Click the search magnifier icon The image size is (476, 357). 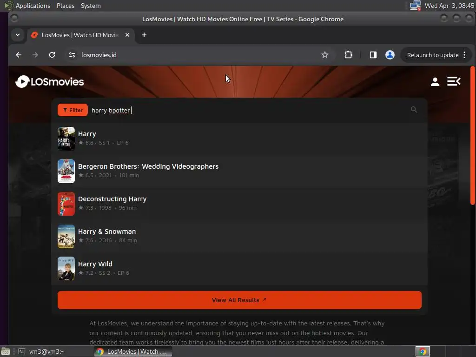click(414, 110)
